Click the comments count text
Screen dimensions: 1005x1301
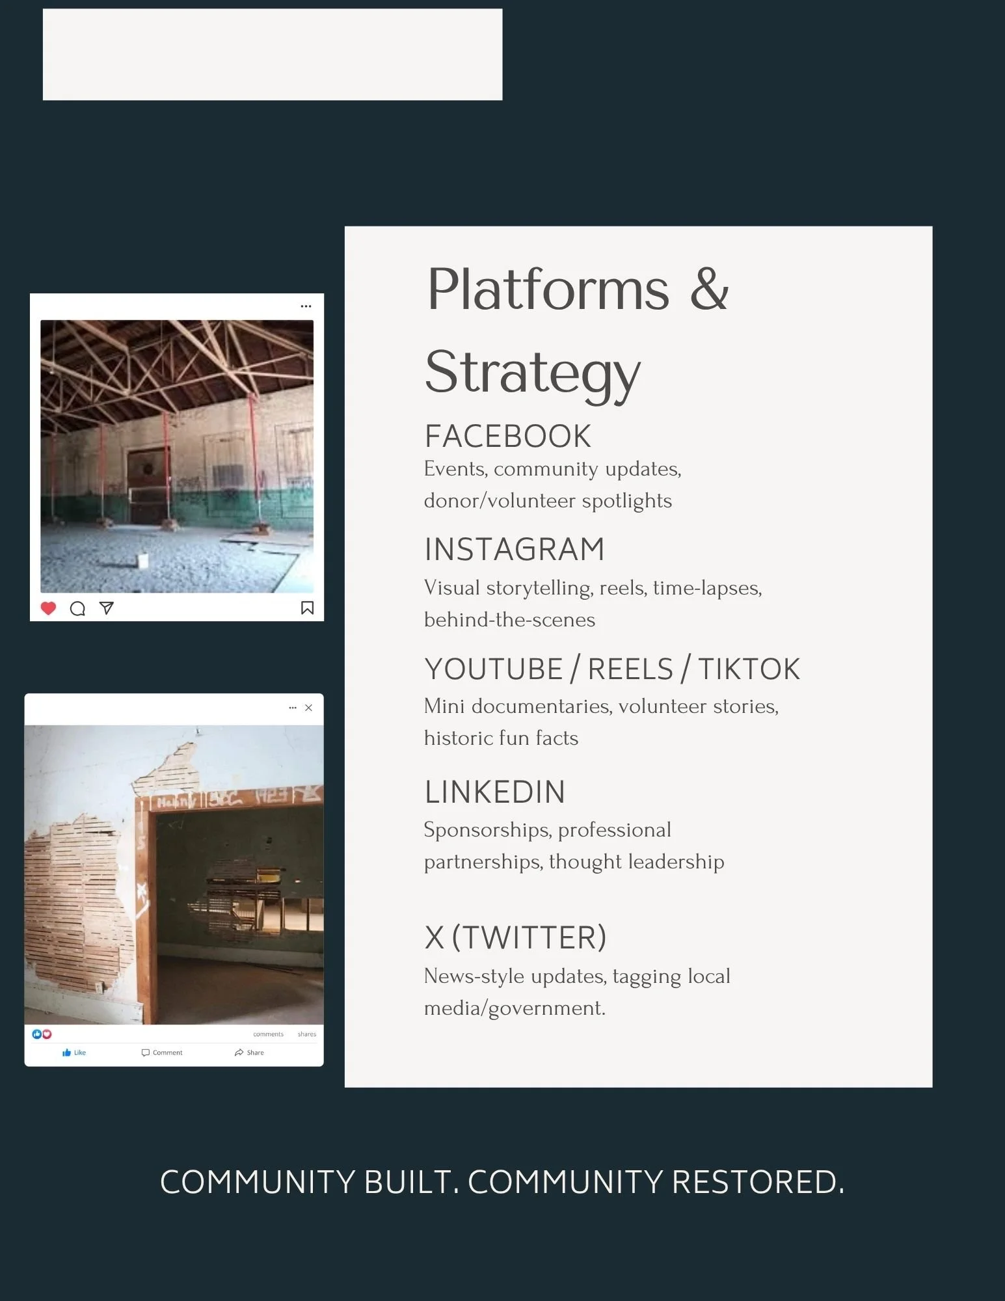(268, 1034)
